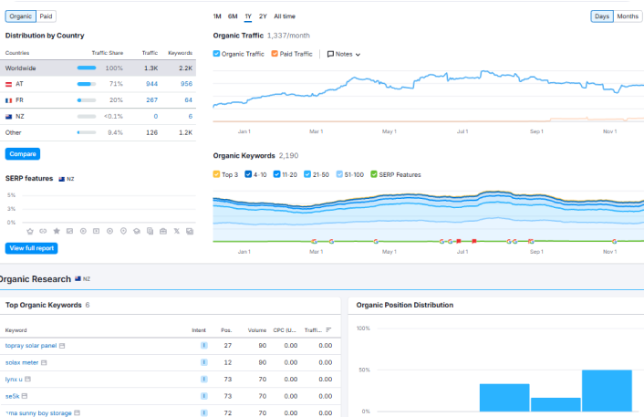Screen dimensions: 644x417
Task: Open the Traffic column sort options
Action: tap(328, 330)
